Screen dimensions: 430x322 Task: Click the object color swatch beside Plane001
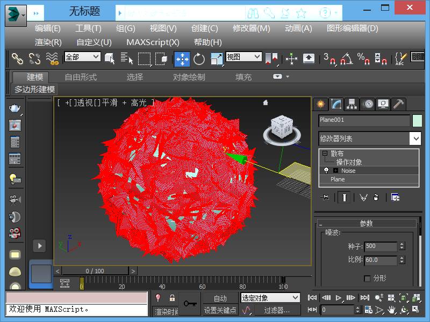point(417,120)
